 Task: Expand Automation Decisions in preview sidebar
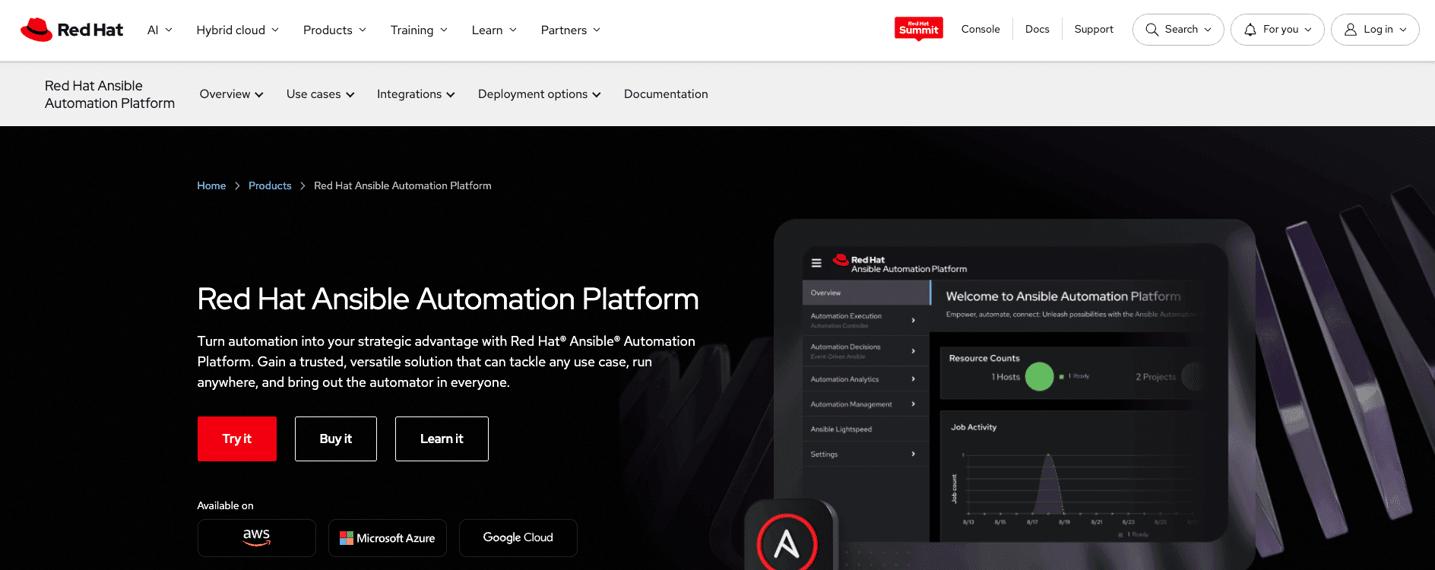(x=866, y=350)
